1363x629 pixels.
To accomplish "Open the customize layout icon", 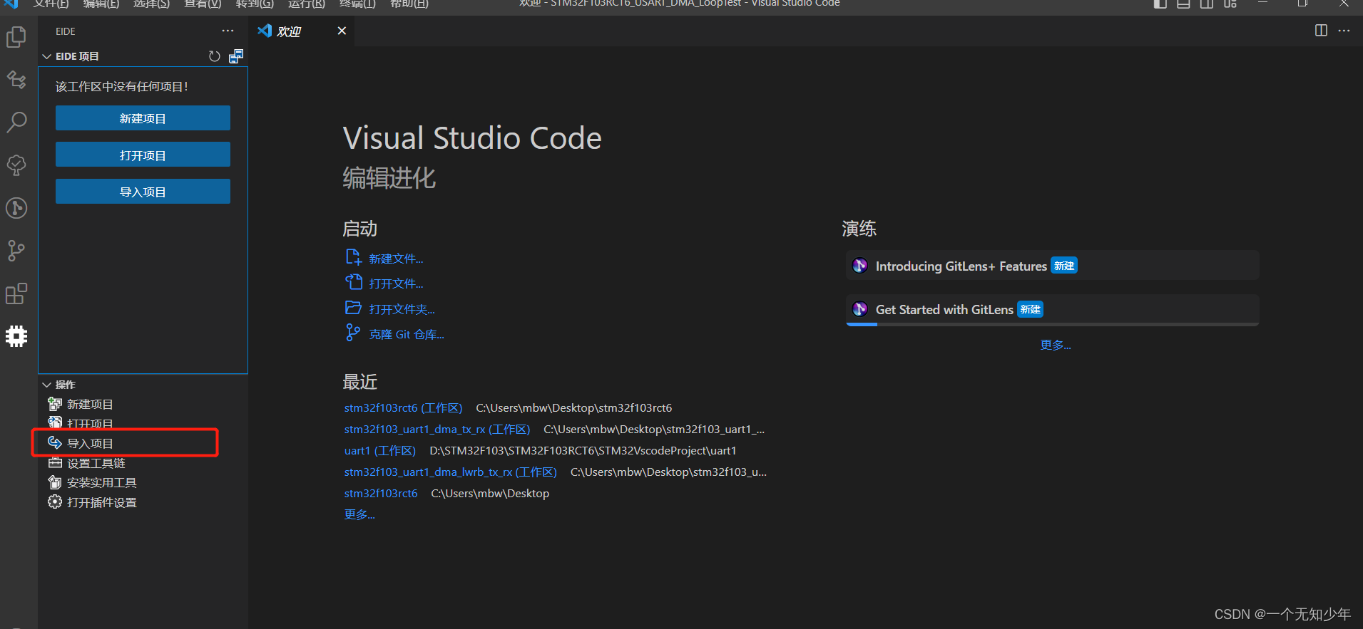I will 1230,4.
